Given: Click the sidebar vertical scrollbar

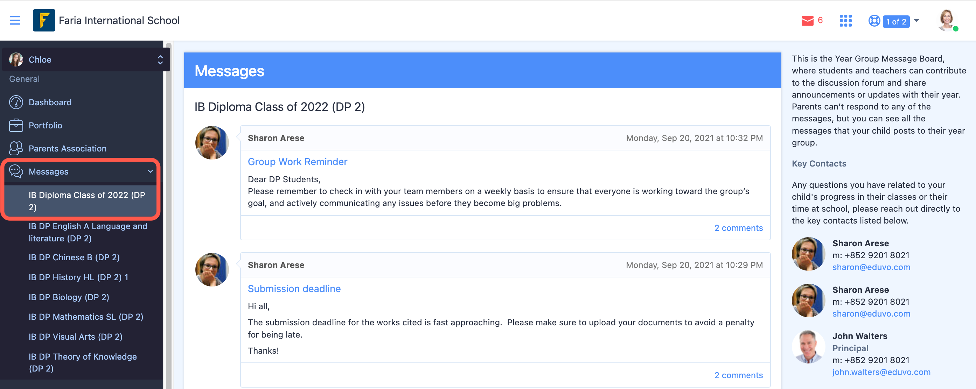Looking at the screenshot, I should pyautogui.click(x=169, y=216).
